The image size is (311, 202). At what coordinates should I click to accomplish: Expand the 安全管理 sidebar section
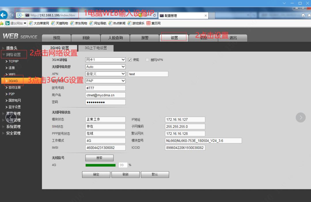13,133
